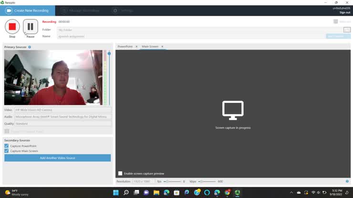
Task: Open the weather widget showing 94°F
Action: click(x=17, y=193)
